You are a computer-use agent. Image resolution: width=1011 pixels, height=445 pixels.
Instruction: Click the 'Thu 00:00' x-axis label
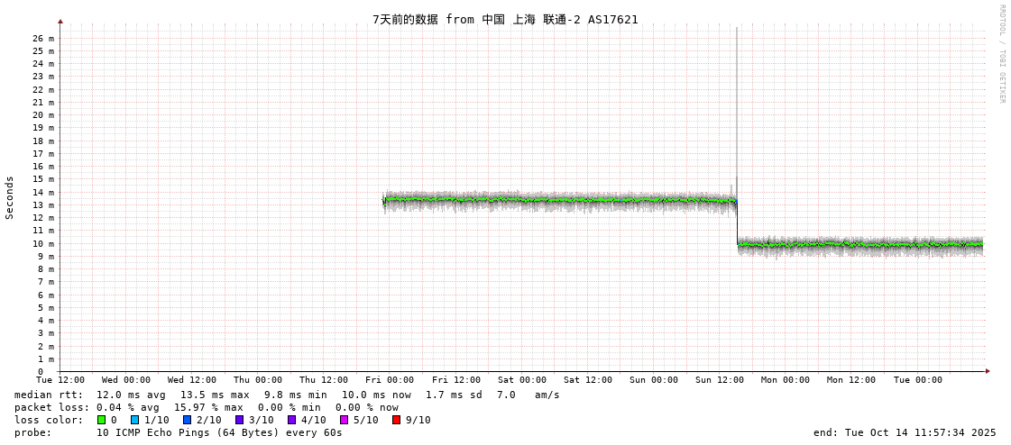point(258,380)
